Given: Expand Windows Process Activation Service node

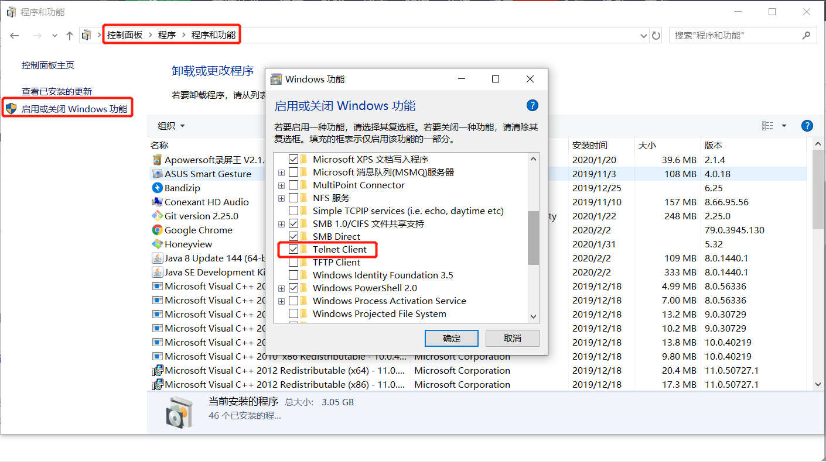Looking at the screenshot, I should click(282, 301).
